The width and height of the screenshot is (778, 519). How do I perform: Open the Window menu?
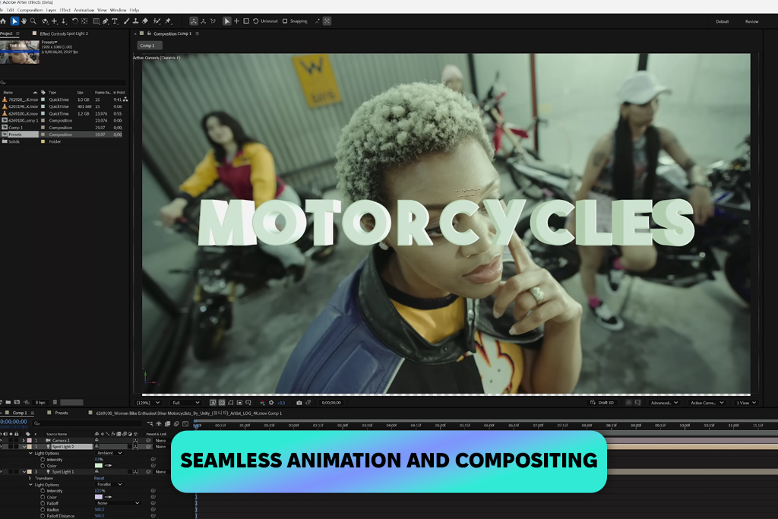(x=118, y=10)
